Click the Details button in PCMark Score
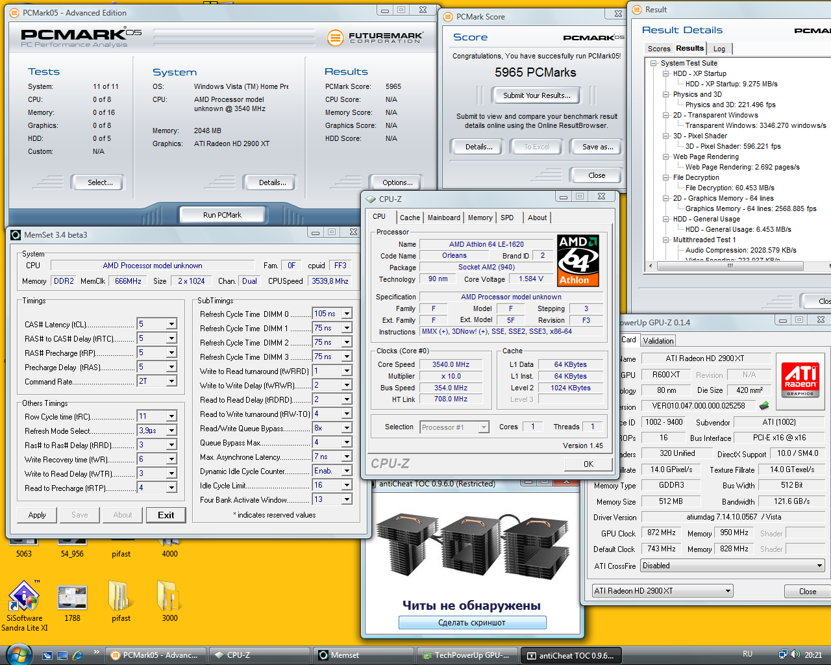Screen dimensions: 831x665 pyautogui.click(x=478, y=147)
